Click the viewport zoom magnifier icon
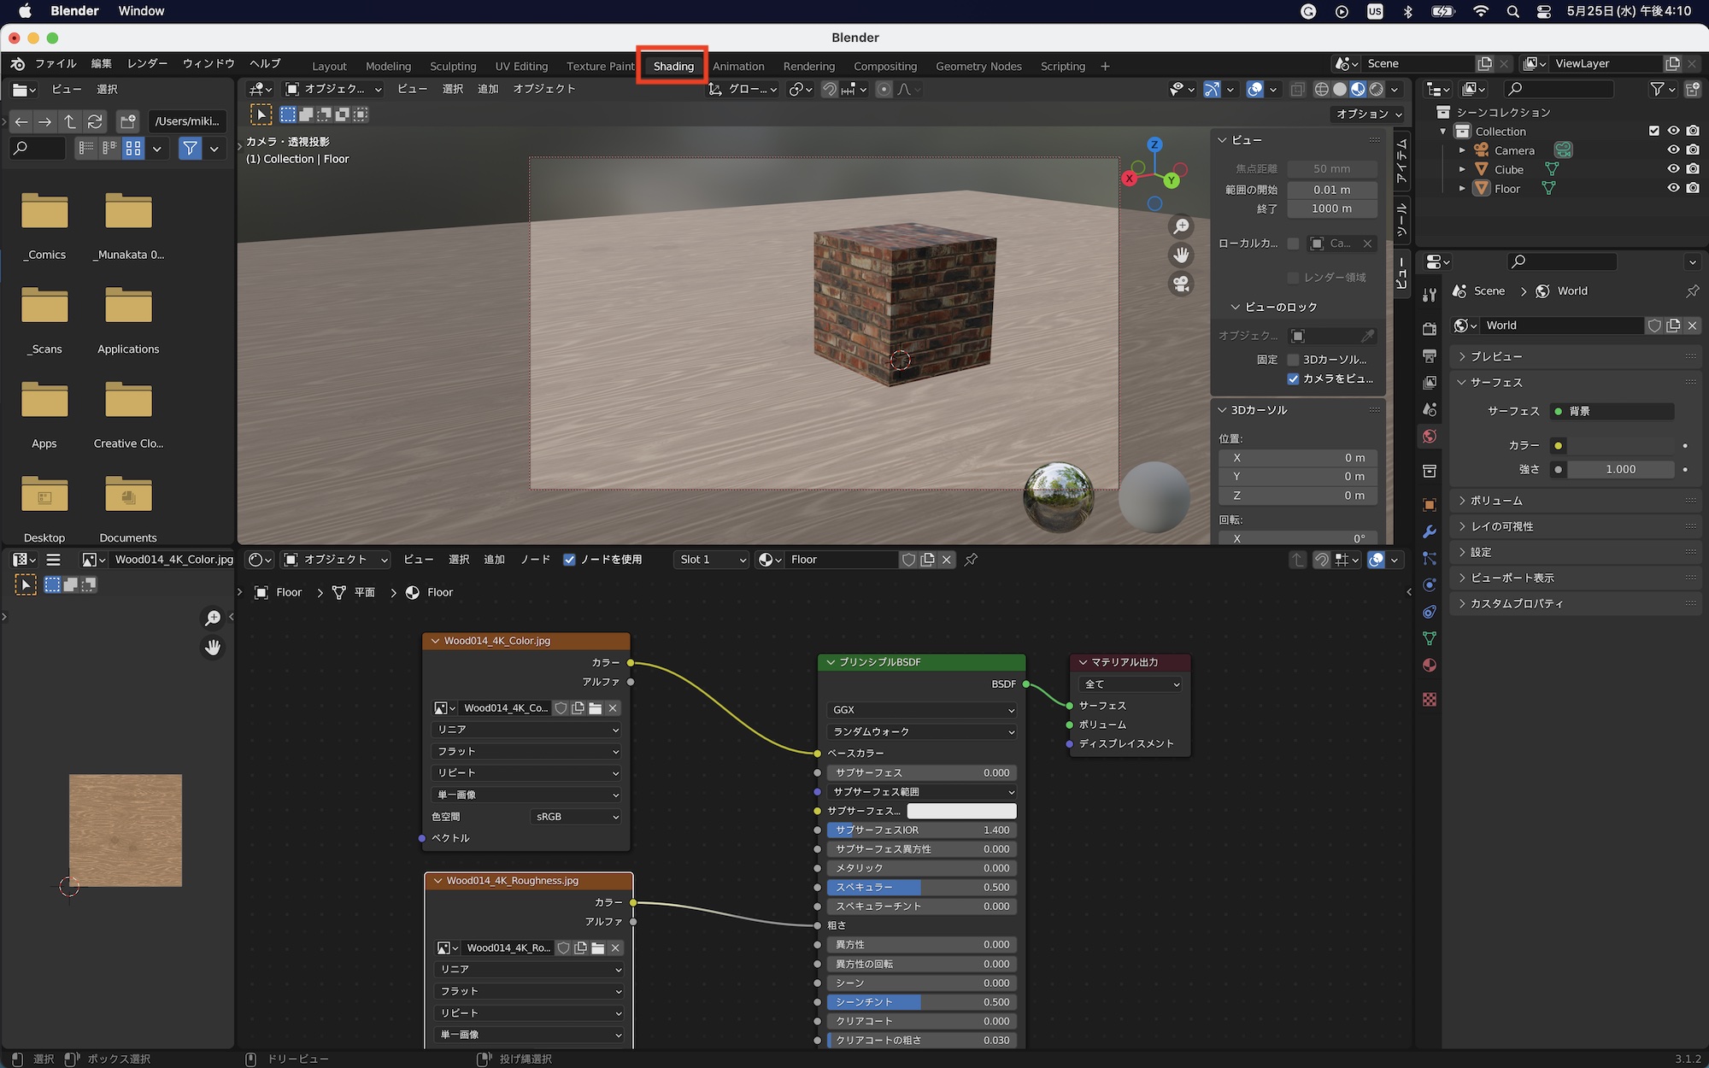The width and height of the screenshot is (1709, 1068). pos(1181,226)
